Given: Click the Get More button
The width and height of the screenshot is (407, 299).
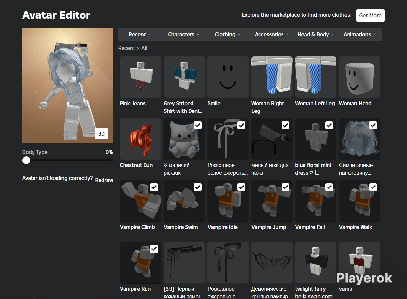Looking at the screenshot, I should 370,15.
